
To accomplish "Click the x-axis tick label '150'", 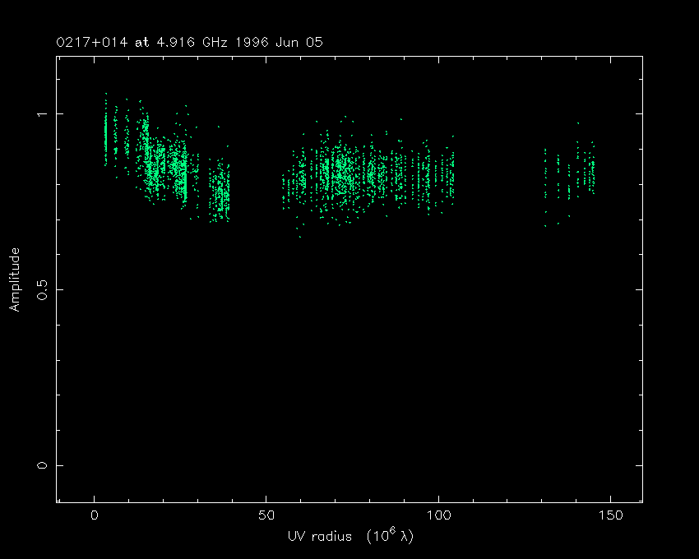I will click(609, 516).
